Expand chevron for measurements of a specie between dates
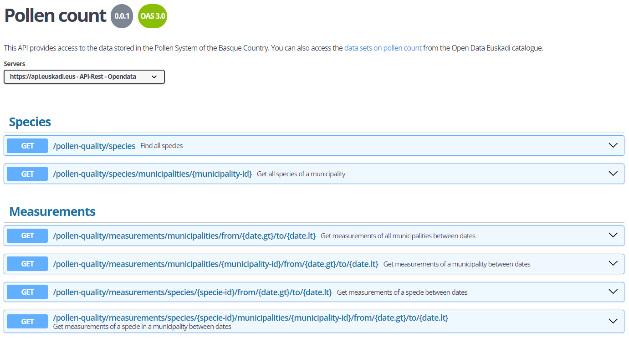This screenshot has height=338, width=629. pos(613,292)
